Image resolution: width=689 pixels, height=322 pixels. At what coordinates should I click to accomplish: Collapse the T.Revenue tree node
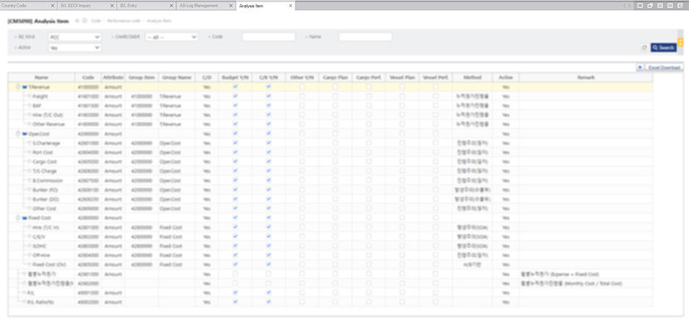coord(18,87)
